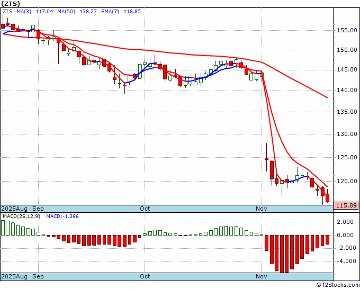Click Oct on the price chart date axis

[145, 209]
